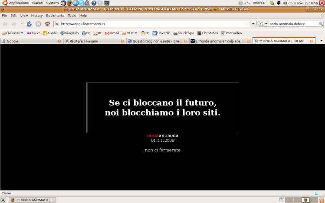
Task: Click the Show Desktop button in bottom panel
Action: click(3, 200)
